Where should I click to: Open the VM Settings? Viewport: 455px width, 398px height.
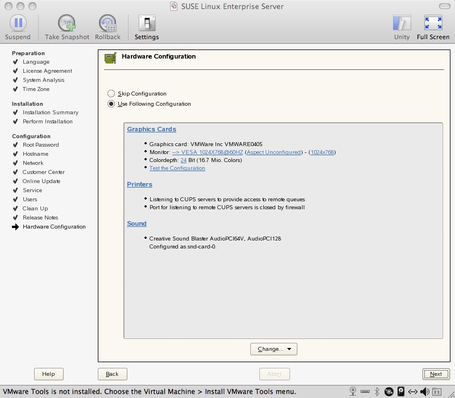147,27
